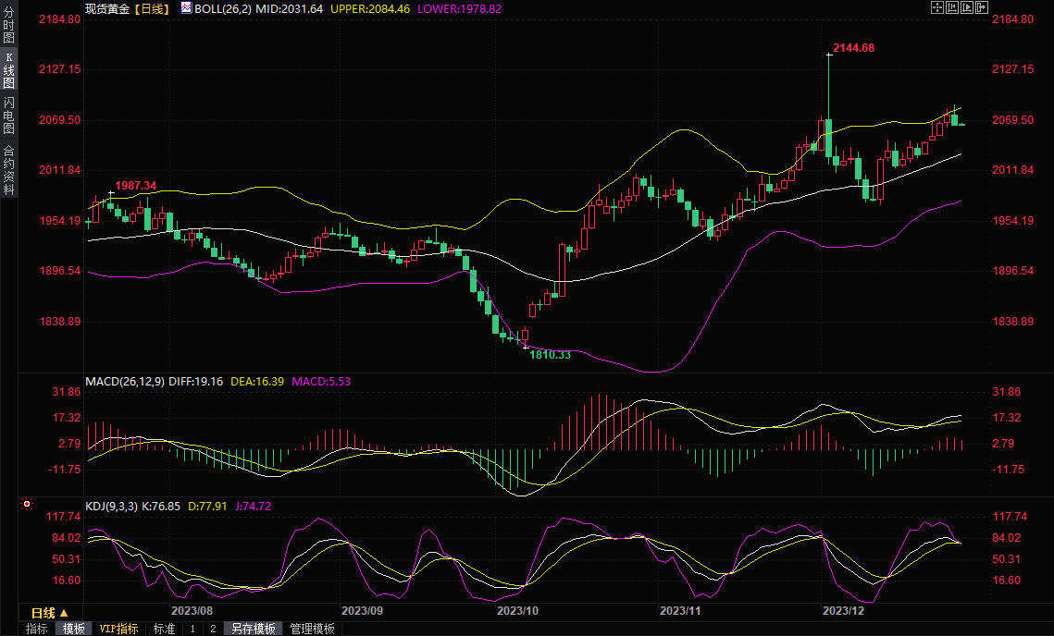Click the 2144.68 high price marker

click(853, 48)
